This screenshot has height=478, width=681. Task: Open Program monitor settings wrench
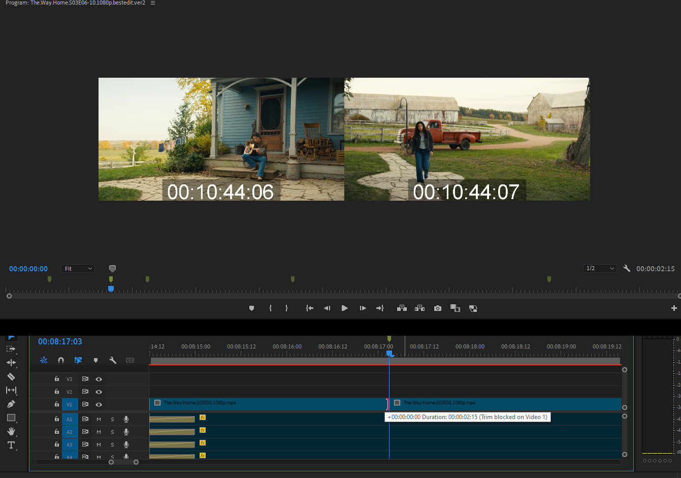tap(627, 268)
